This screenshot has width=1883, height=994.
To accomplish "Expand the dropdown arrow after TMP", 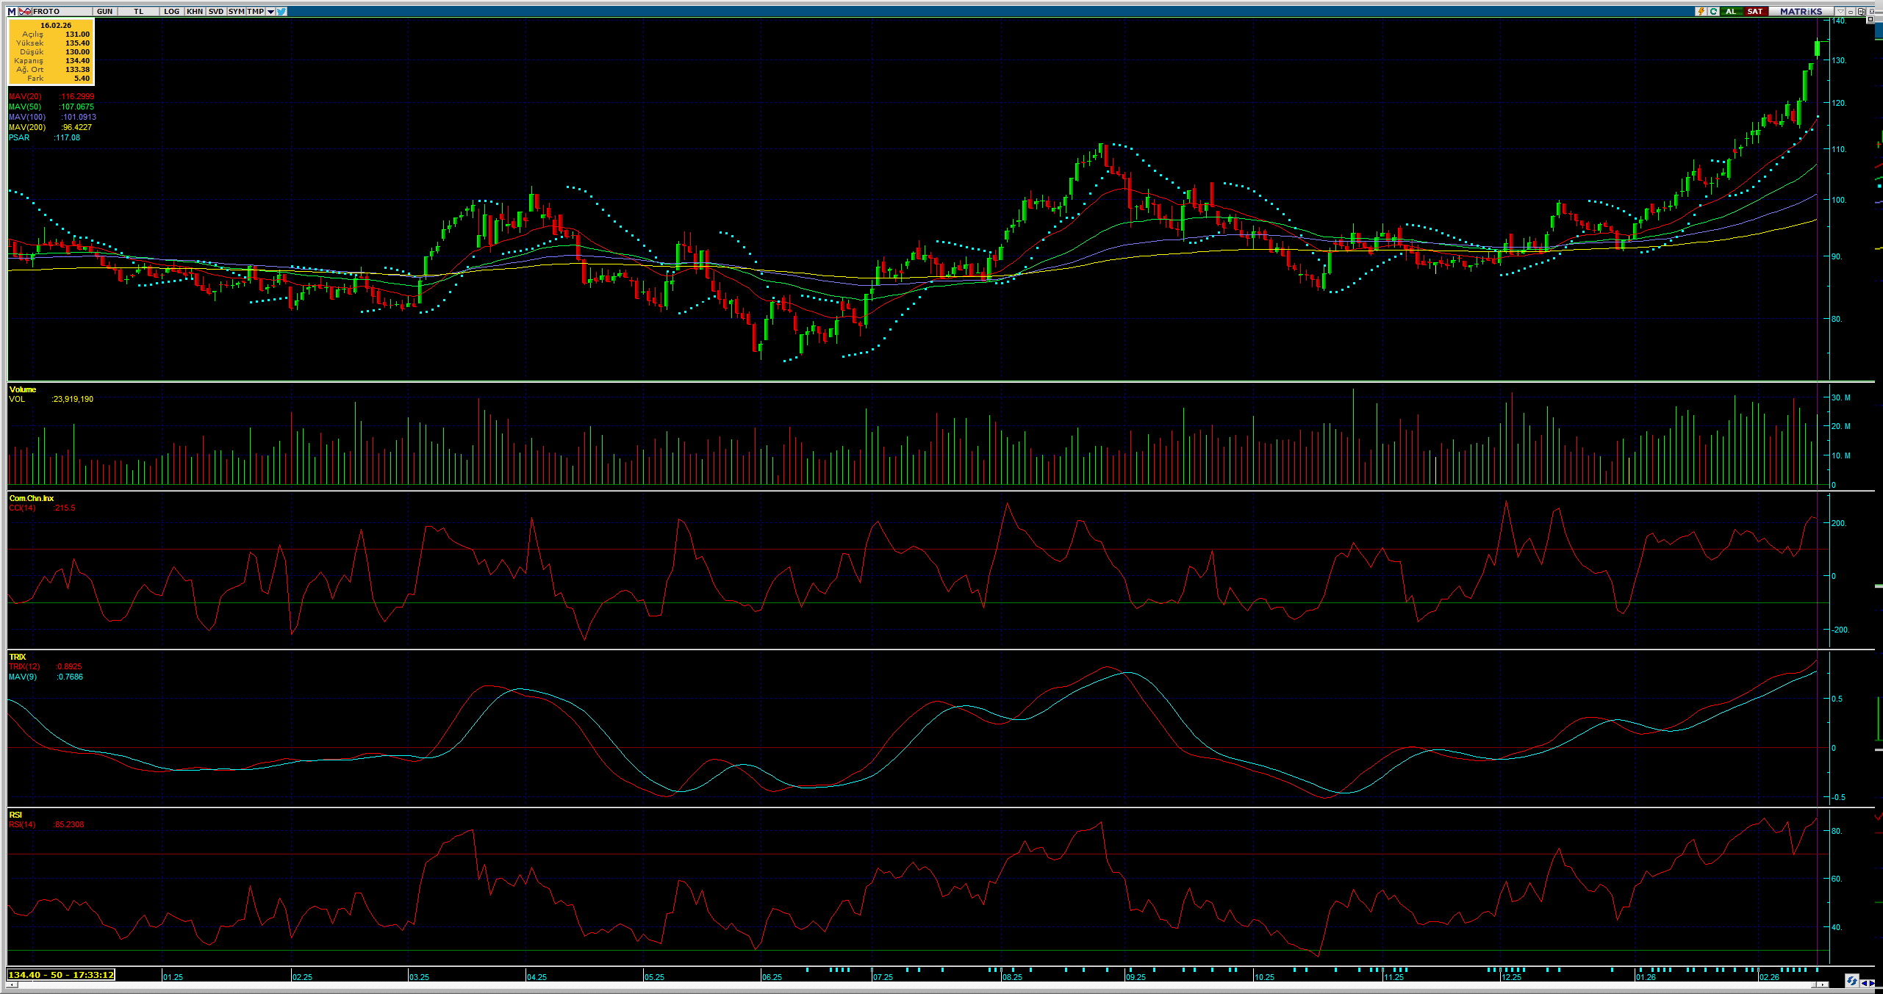I will (270, 12).
